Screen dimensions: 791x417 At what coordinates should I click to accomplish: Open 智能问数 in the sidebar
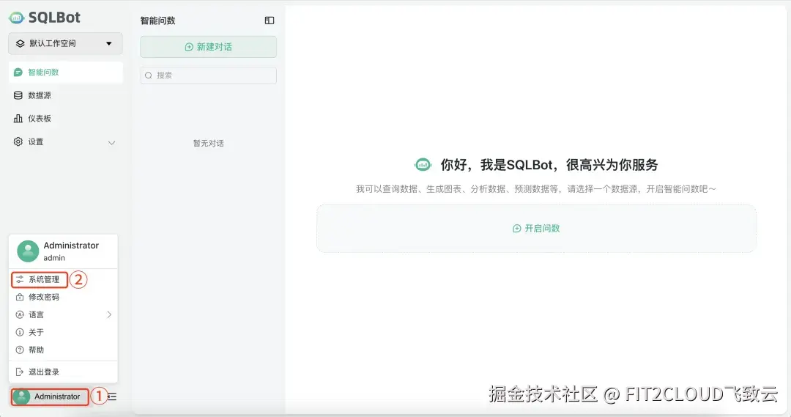(66, 73)
